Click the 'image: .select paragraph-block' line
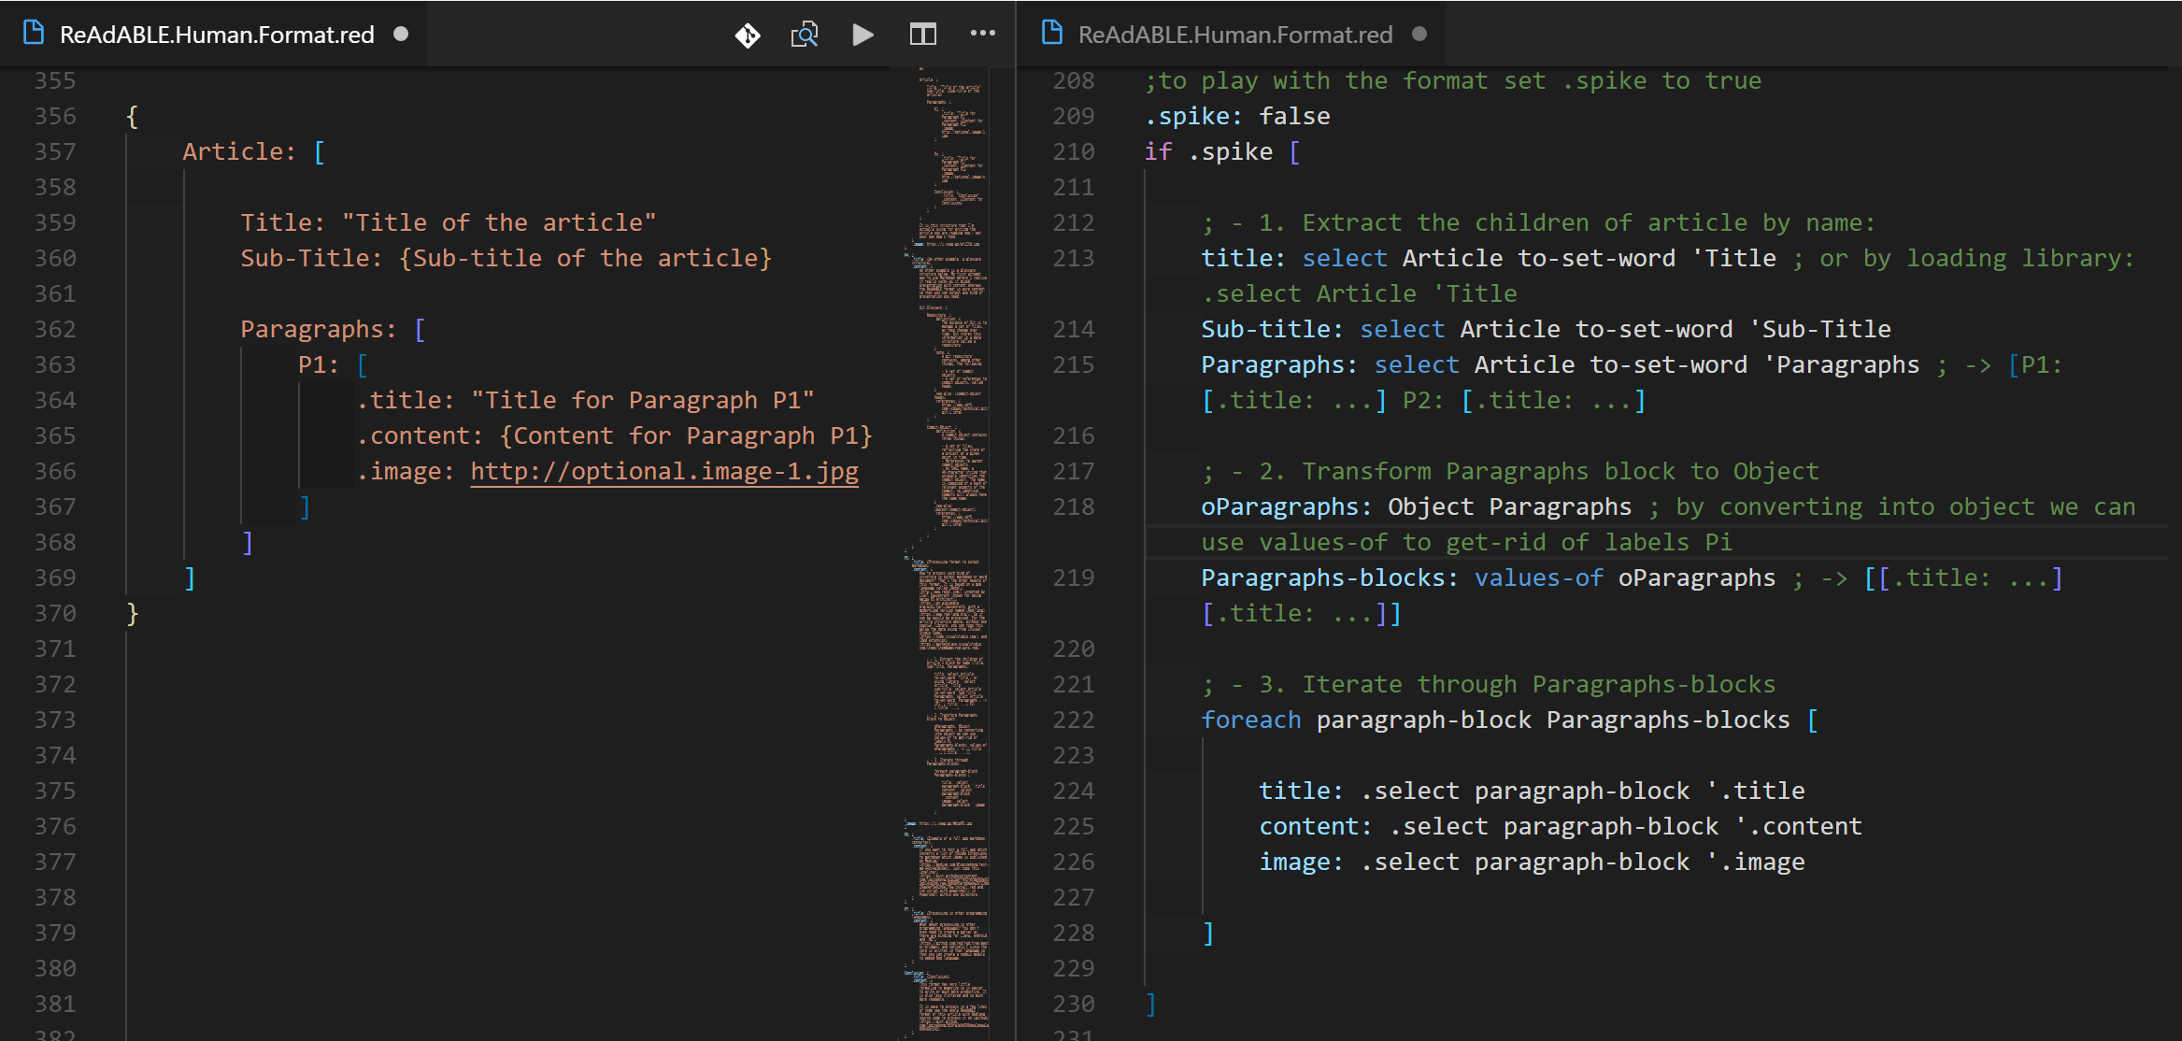The image size is (2182, 1041). (1533, 862)
